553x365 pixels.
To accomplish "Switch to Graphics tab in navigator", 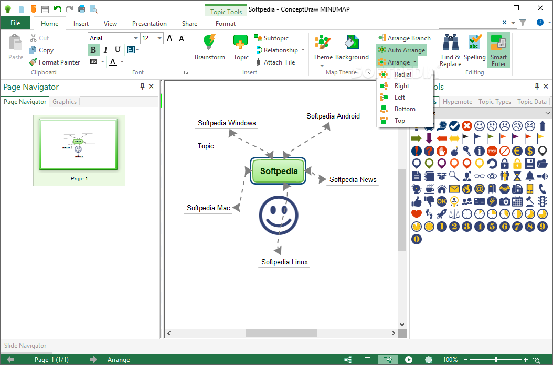I will tap(65, 102).
